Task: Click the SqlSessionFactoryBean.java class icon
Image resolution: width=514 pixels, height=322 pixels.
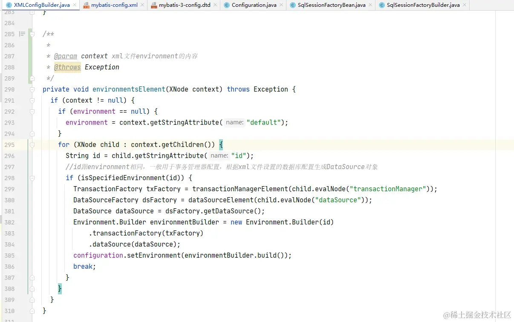Action: (292, 5)
